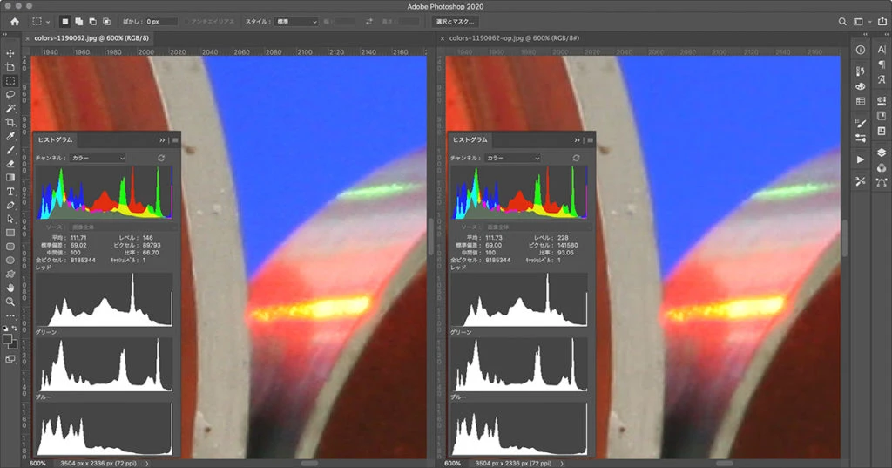
Task: Select the Move tool in the toolbar
Action: 10,53
